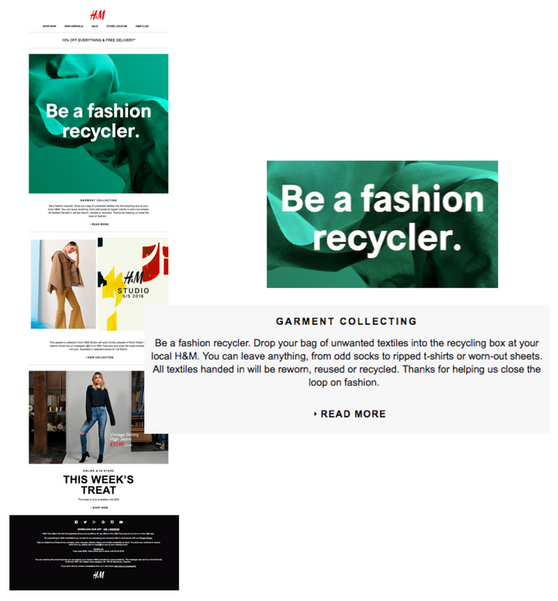Click the enlarged READ MORE link
The height and width of the screenshot is (601, 558).
(350, 414)
